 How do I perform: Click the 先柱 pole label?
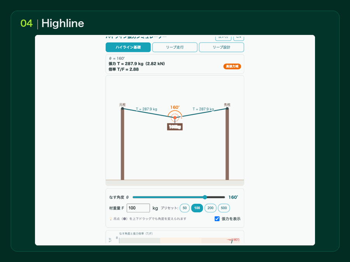point(227,104)
